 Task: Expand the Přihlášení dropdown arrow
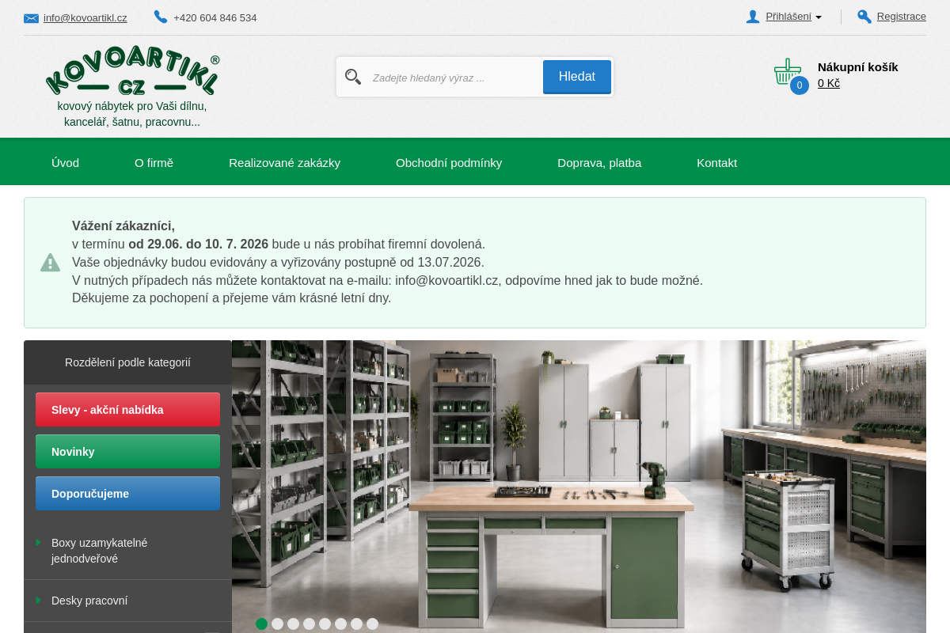(819, 17)
